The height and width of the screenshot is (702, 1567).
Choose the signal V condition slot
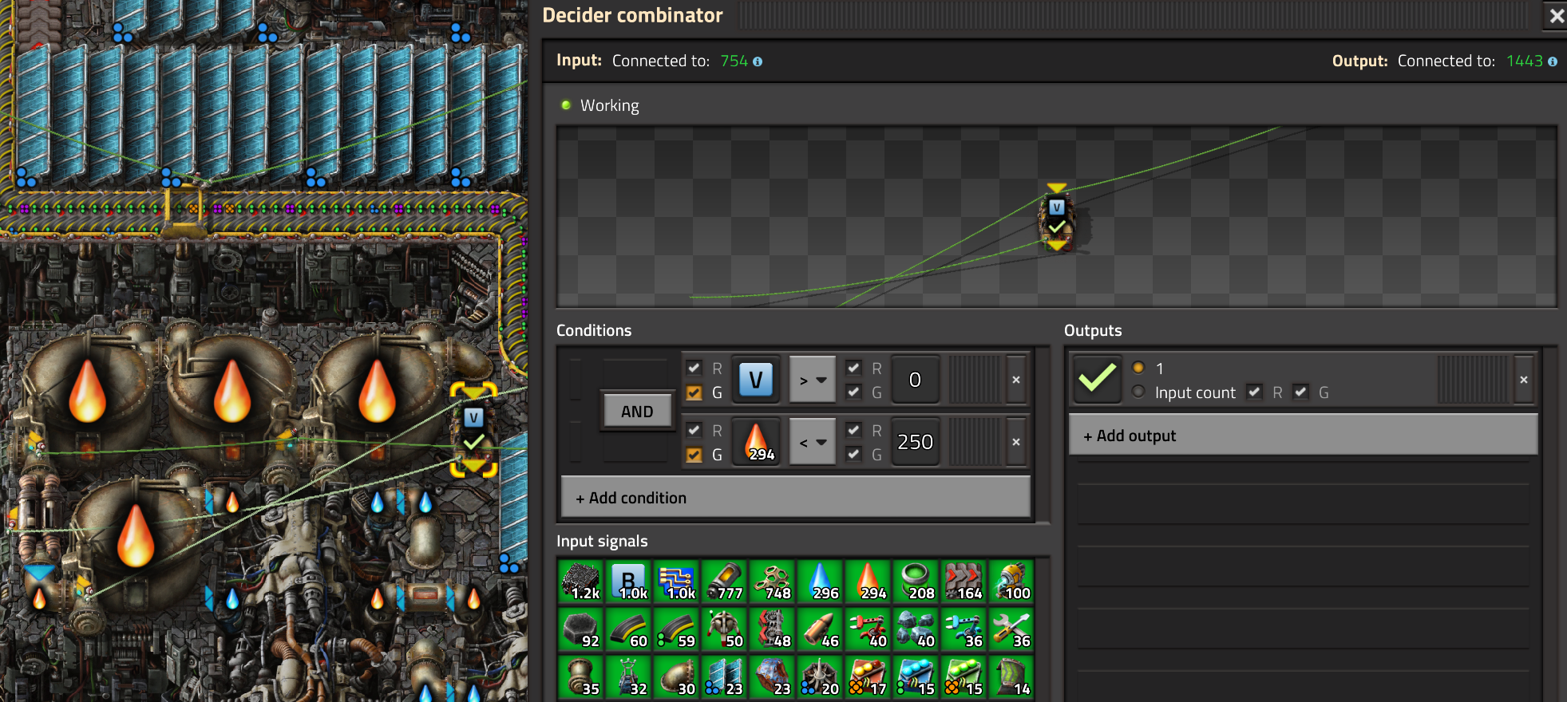[x=755, y=380]
